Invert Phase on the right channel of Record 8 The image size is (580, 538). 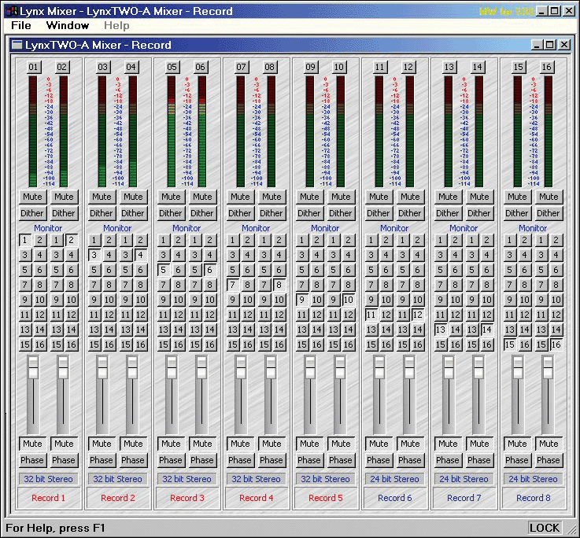point(549,460)
